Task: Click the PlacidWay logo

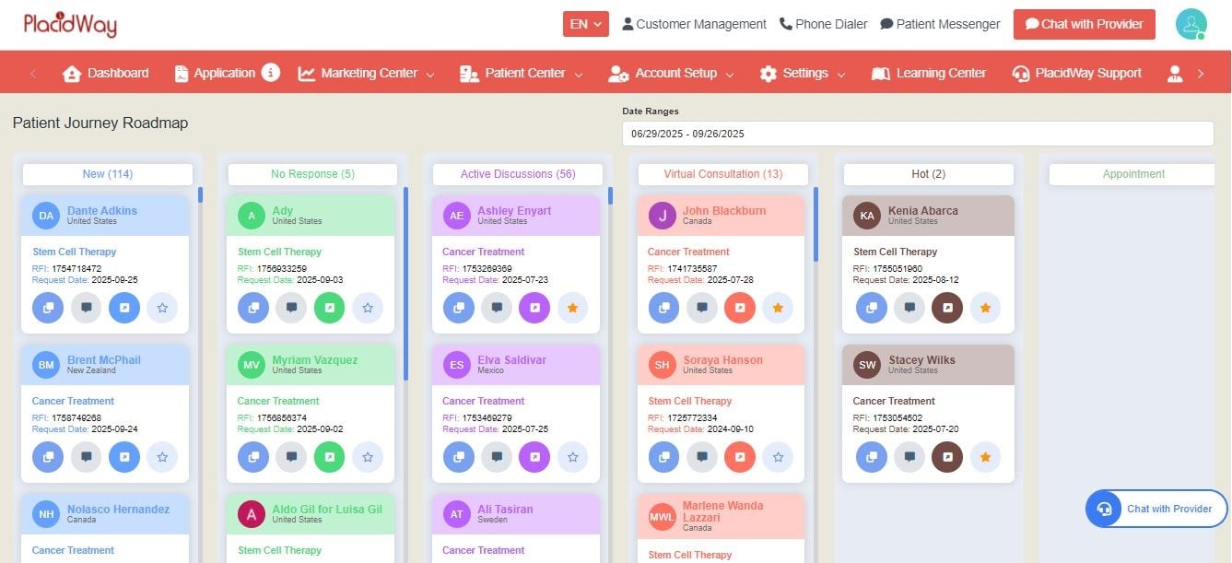Action: point(70,25)
